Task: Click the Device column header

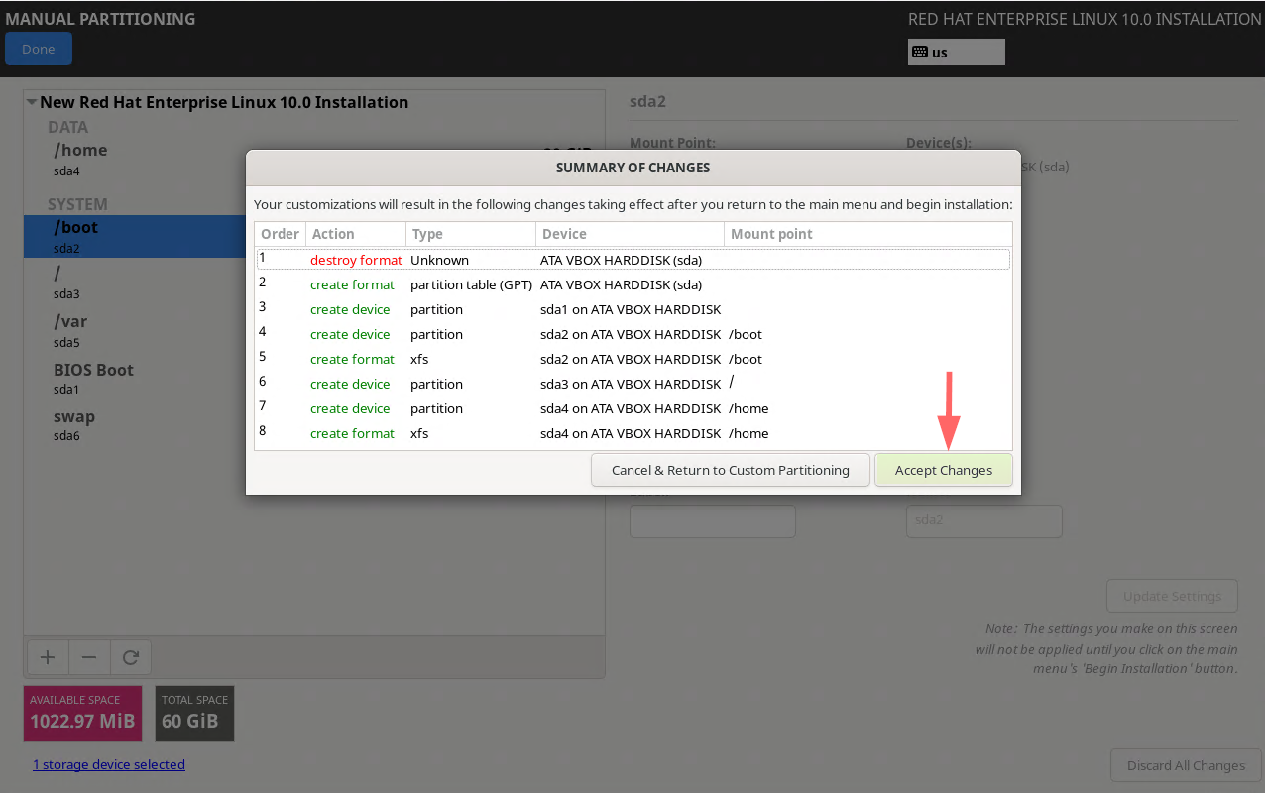Action: (x=630, y=234)
